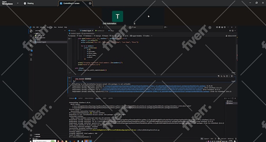266x142 pixels.
Task: Open the Manage gear in the activity bar
Action: point(31,135)
